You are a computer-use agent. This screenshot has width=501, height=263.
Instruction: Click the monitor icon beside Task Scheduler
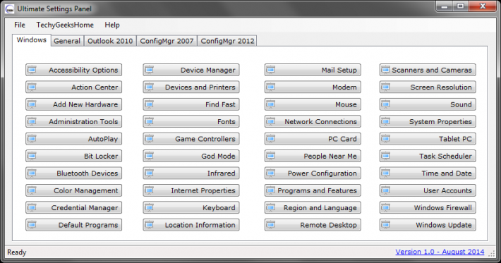(386, 156)
